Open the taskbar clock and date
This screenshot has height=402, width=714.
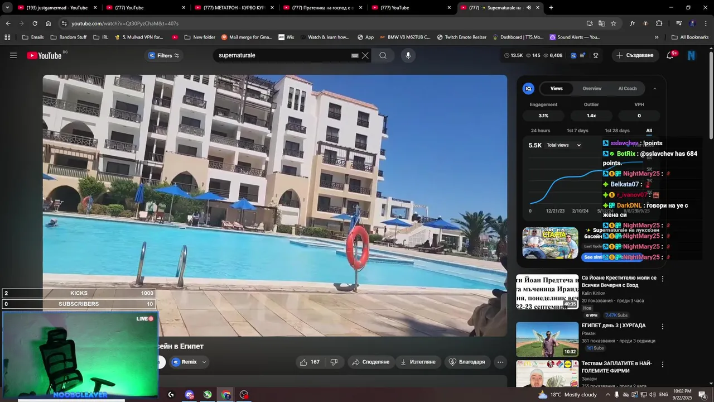click(x=682, y=395)
